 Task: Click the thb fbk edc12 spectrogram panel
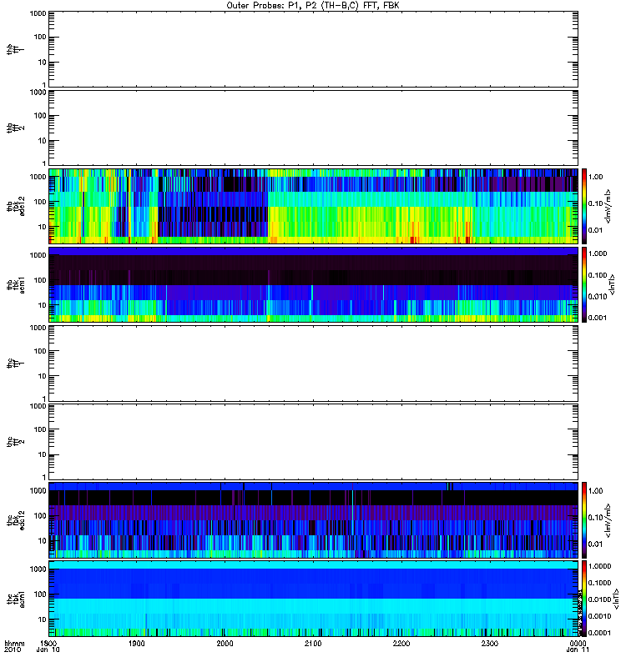[314, 206]
